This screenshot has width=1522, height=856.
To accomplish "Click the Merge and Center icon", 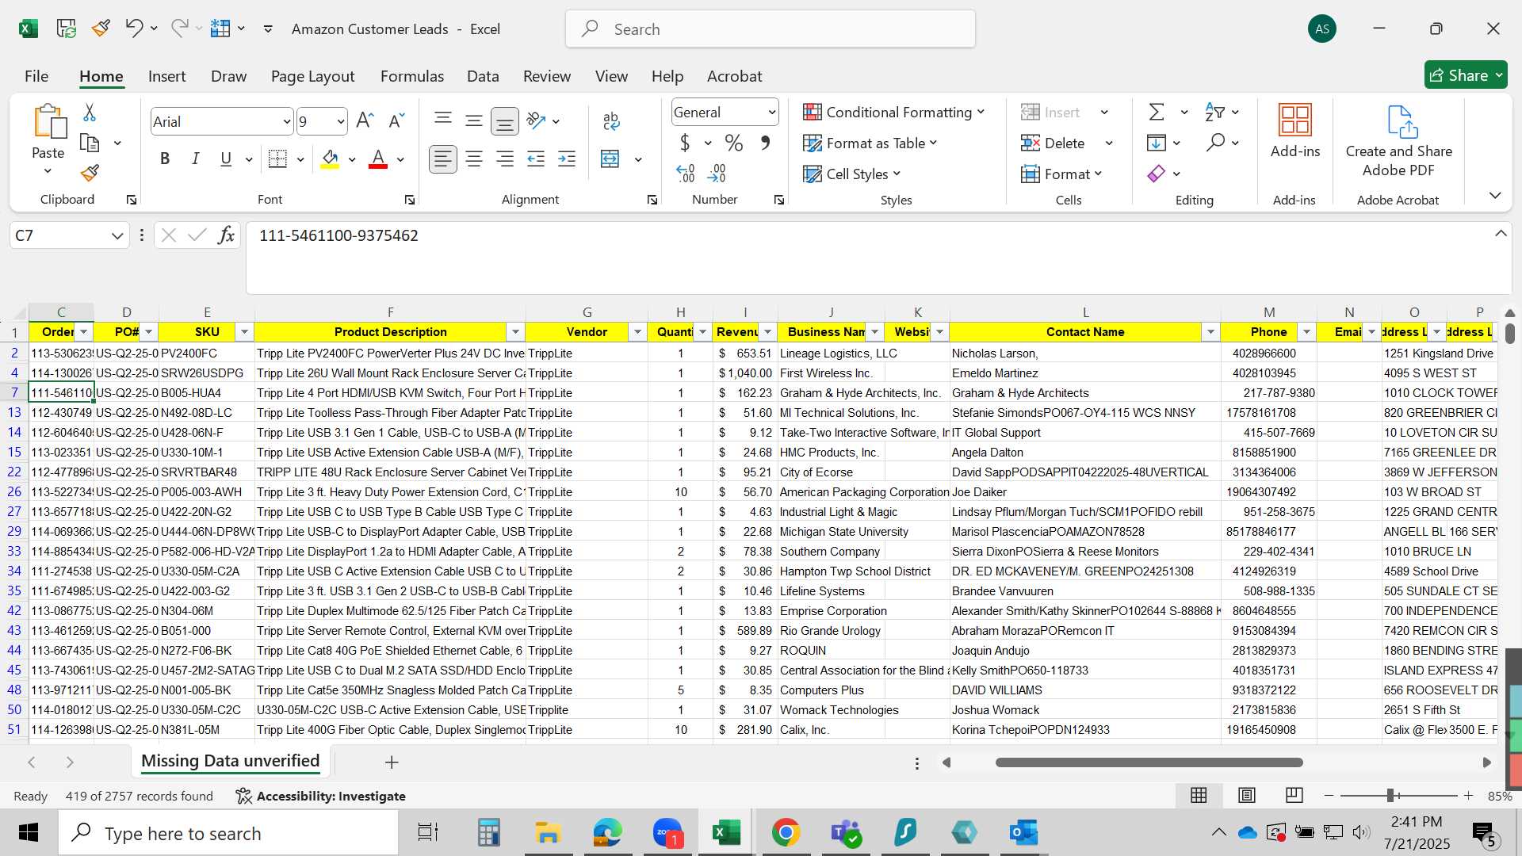I will pos(610,159).
